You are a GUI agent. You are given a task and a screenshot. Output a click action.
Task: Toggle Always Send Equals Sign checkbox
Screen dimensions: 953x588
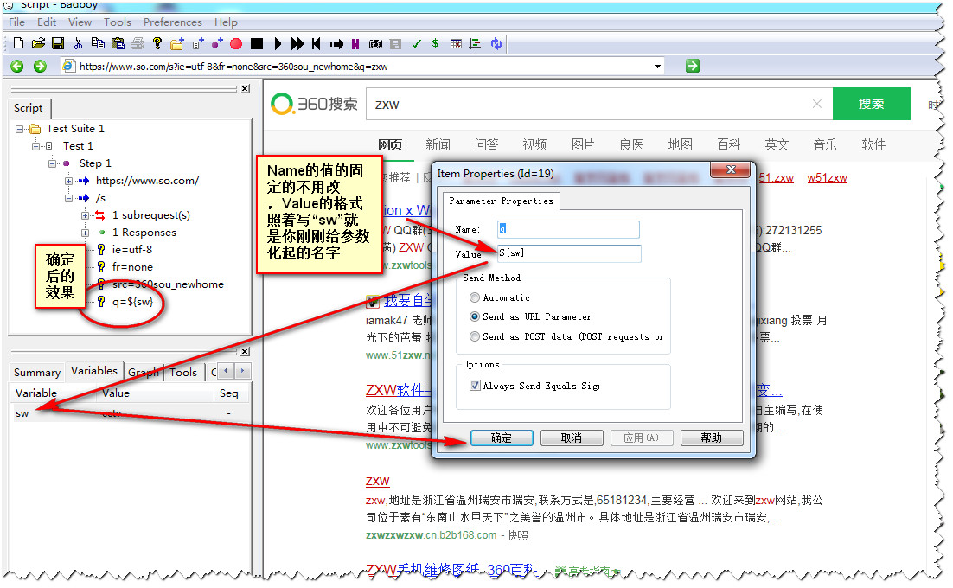[476, 385]
